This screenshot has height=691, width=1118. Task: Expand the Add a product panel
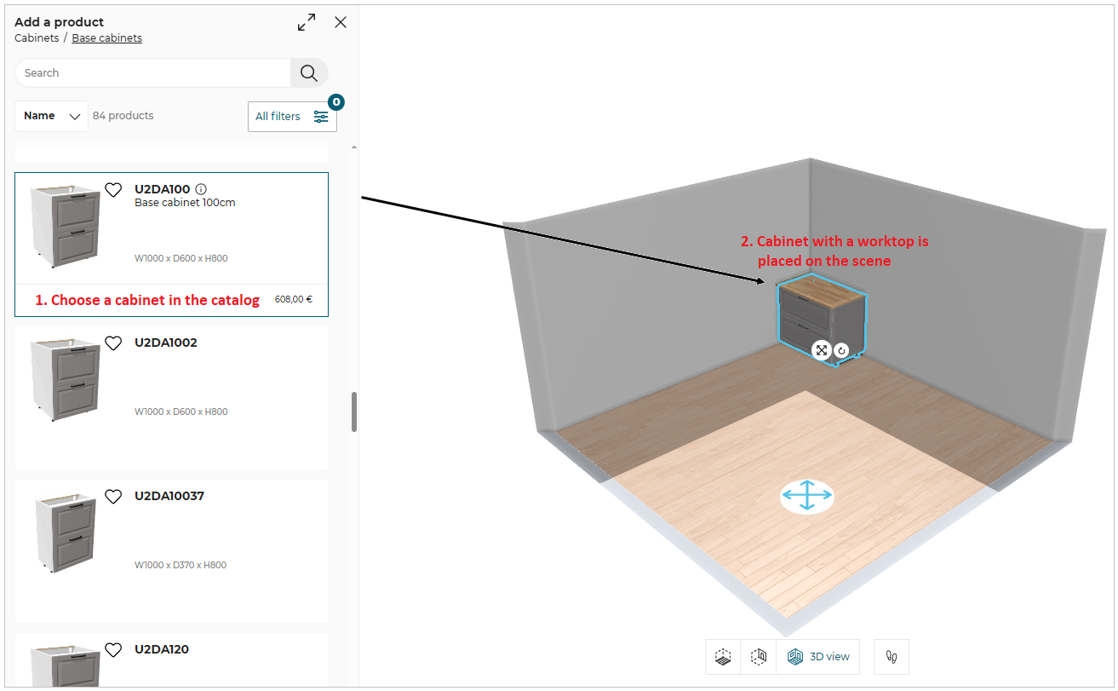(x=307, y=23)
